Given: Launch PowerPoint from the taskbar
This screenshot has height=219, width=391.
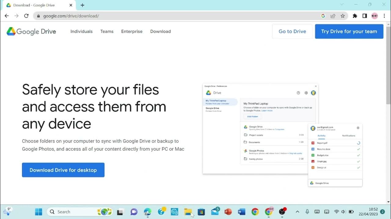Looking at the screenshot, I should pos(228,212).
